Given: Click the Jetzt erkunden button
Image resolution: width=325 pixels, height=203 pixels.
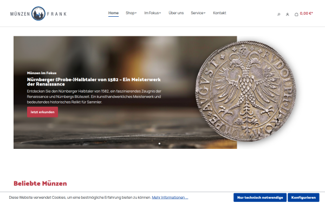Looking at the screenshot, I should (x=42, y=112).
